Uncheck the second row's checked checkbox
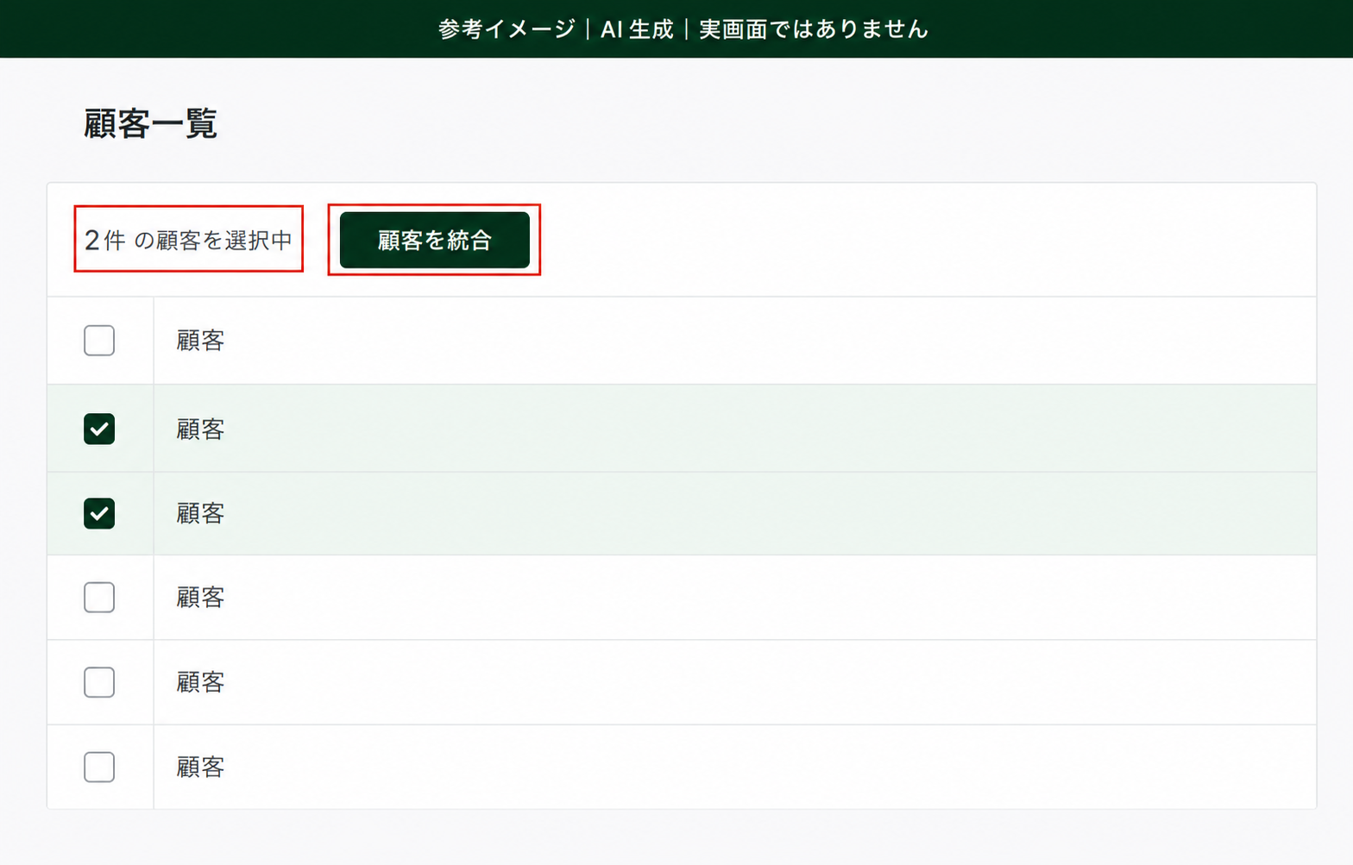 point(99,429)
